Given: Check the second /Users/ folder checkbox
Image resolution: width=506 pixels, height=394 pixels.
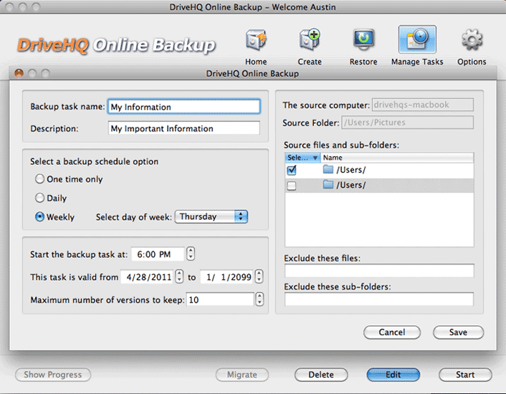Looking at the screenshot, I should click(291, 186).
